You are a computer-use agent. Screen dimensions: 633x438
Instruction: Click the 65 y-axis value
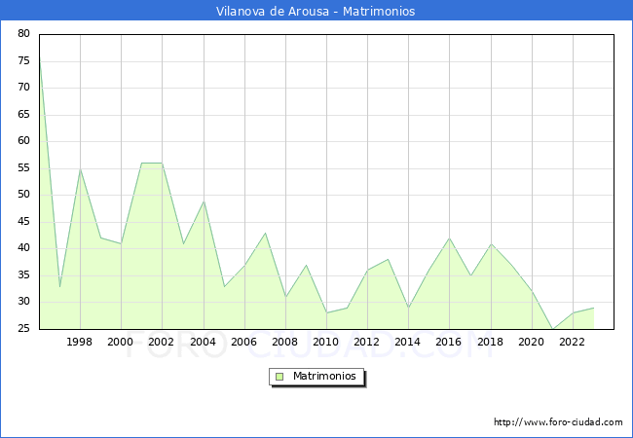[x=23, y=114]
